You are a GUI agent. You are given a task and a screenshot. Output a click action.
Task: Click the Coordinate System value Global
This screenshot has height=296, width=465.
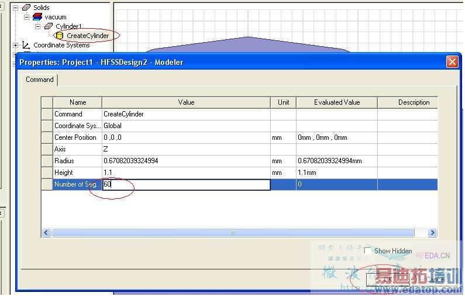[186, 126]
